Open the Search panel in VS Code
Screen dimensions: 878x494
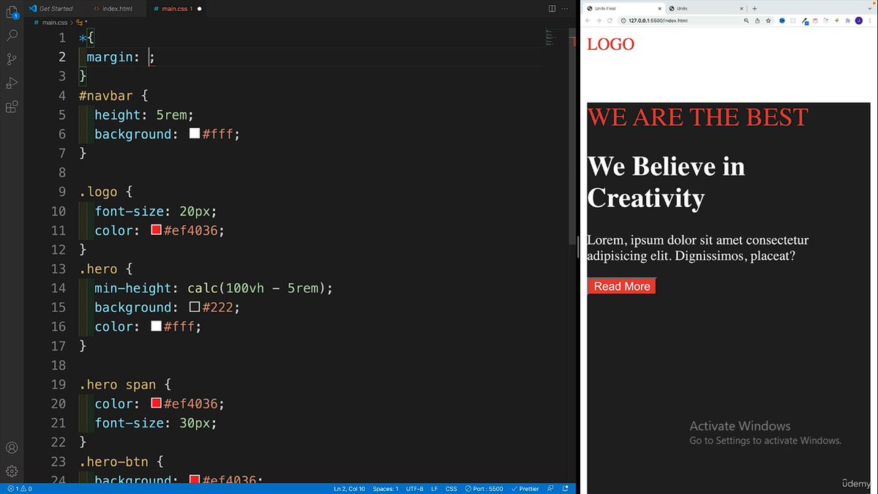(x=12, y=35)
